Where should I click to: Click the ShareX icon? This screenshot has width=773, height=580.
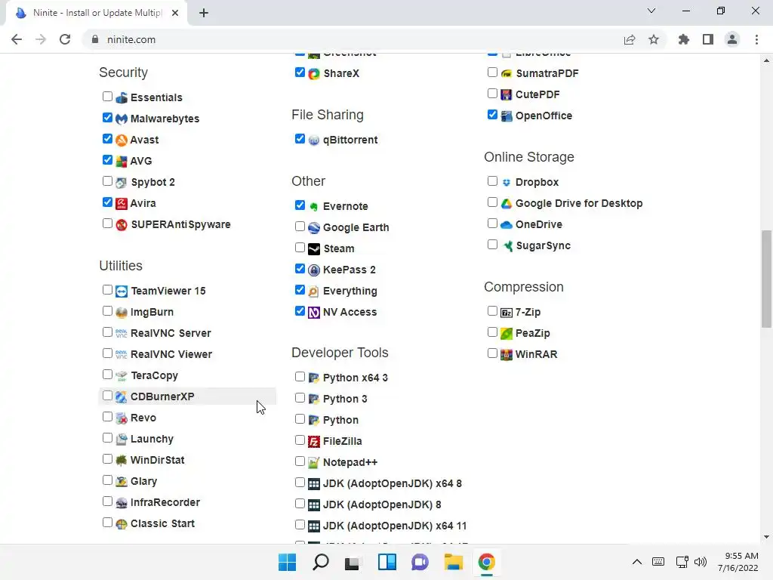coord(314,73)
